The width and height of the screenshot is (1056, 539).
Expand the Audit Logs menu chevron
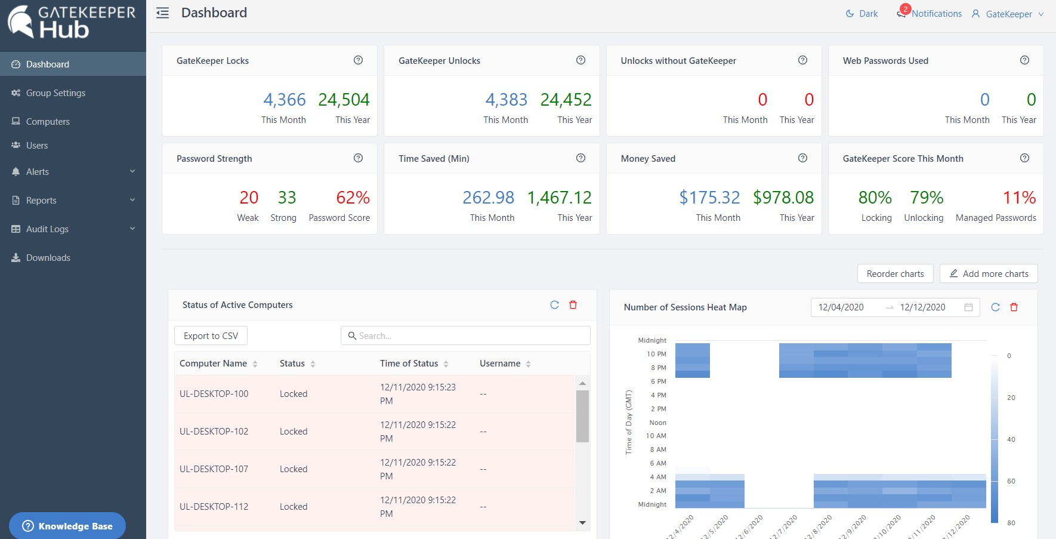(x=132, y=229)
